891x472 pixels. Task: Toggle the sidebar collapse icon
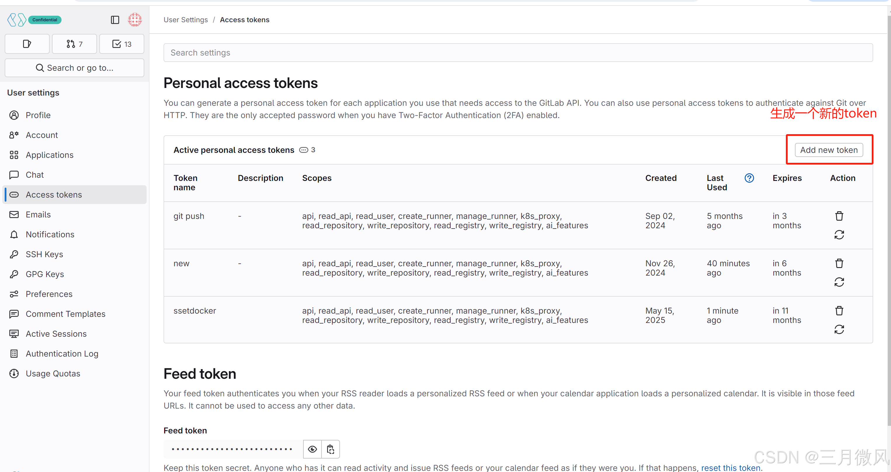tap(115, 20)
